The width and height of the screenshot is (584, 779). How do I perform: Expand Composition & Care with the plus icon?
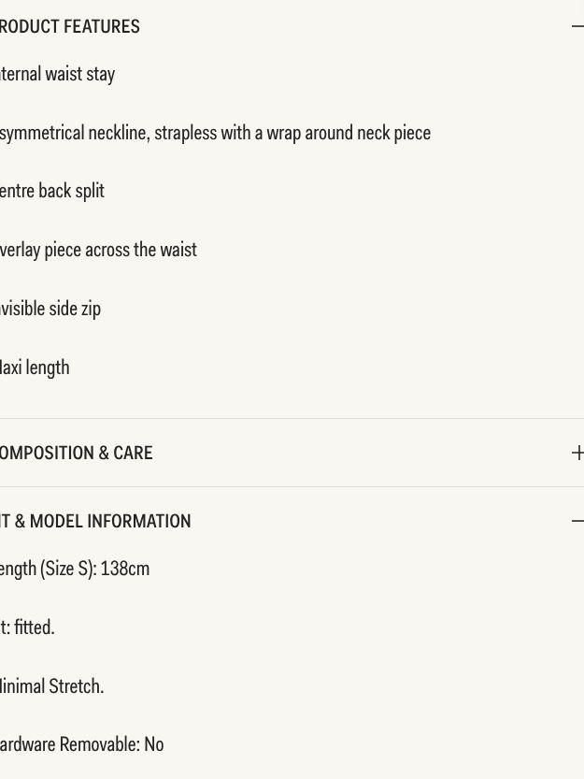(578, 453)
